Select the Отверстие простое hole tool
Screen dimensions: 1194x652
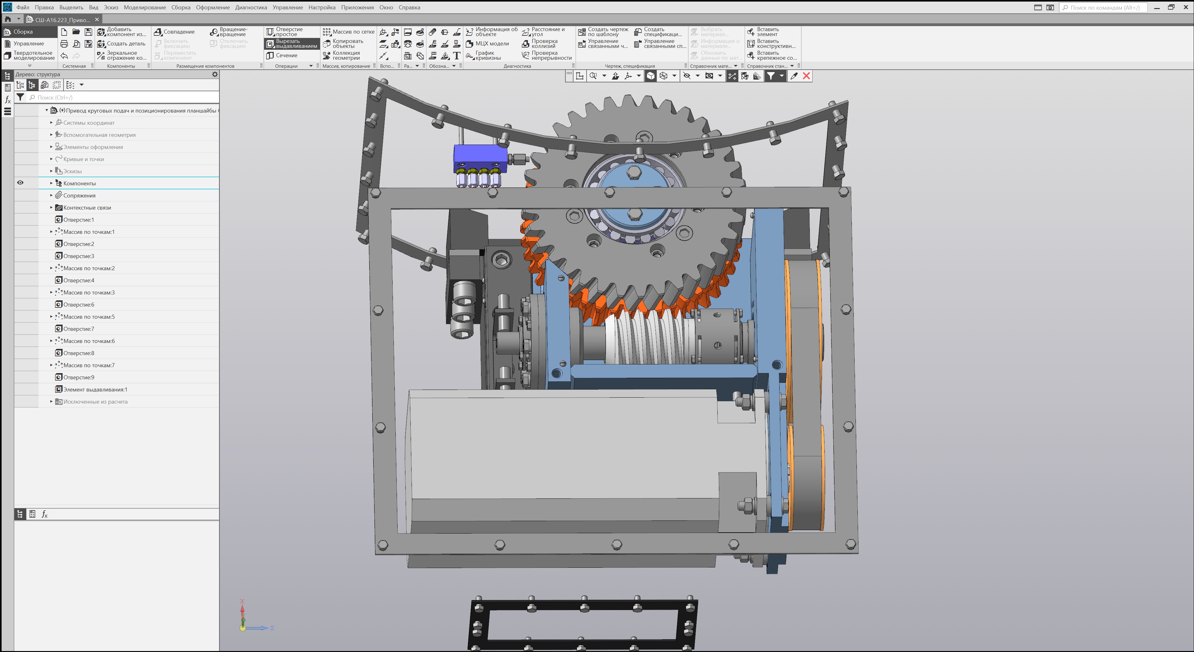point(284,32)
